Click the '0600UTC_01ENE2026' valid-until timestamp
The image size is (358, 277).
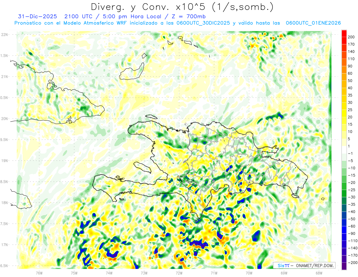[313, 23]
